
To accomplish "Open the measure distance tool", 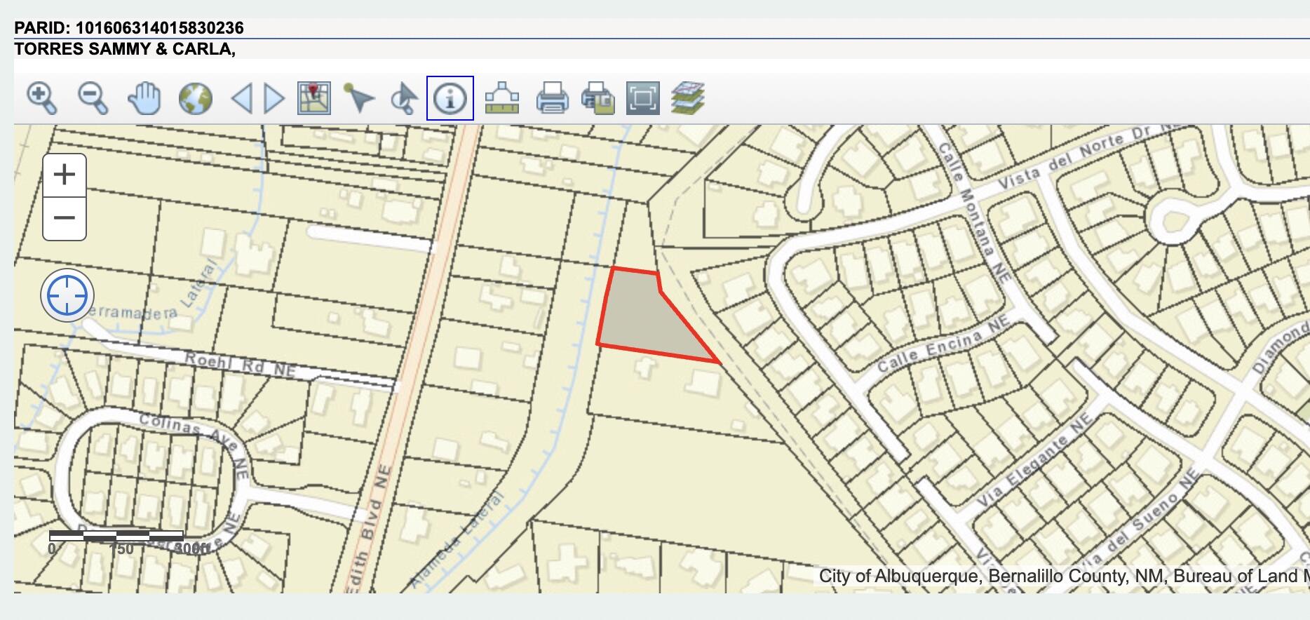I will pyautogui.click(x=502, y=98).
